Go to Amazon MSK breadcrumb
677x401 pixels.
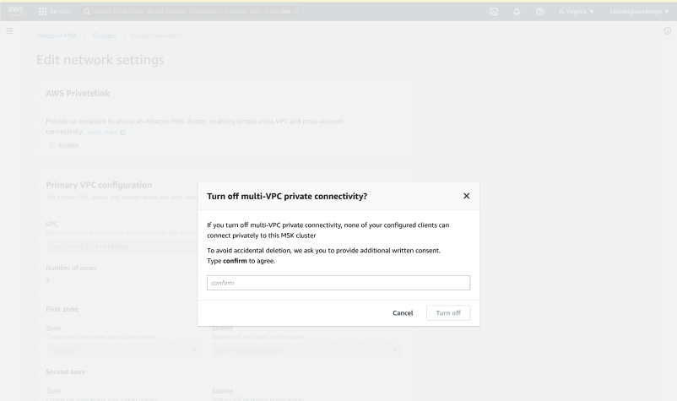57,35
